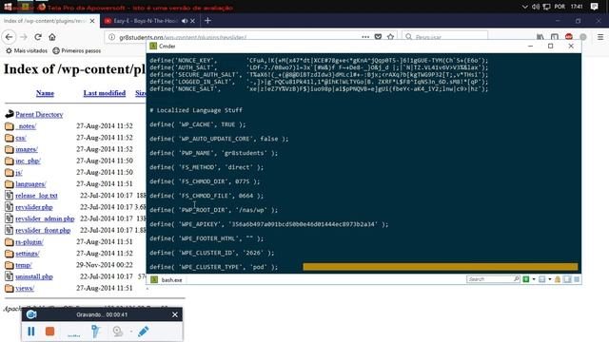Open uninstall.php file
This screenshot has width=609, height=342.
(34, 276)
